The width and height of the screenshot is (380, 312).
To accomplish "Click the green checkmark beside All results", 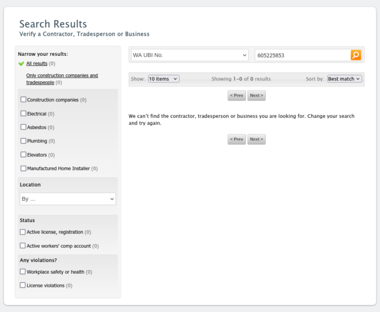I will (x=21, y=64).
